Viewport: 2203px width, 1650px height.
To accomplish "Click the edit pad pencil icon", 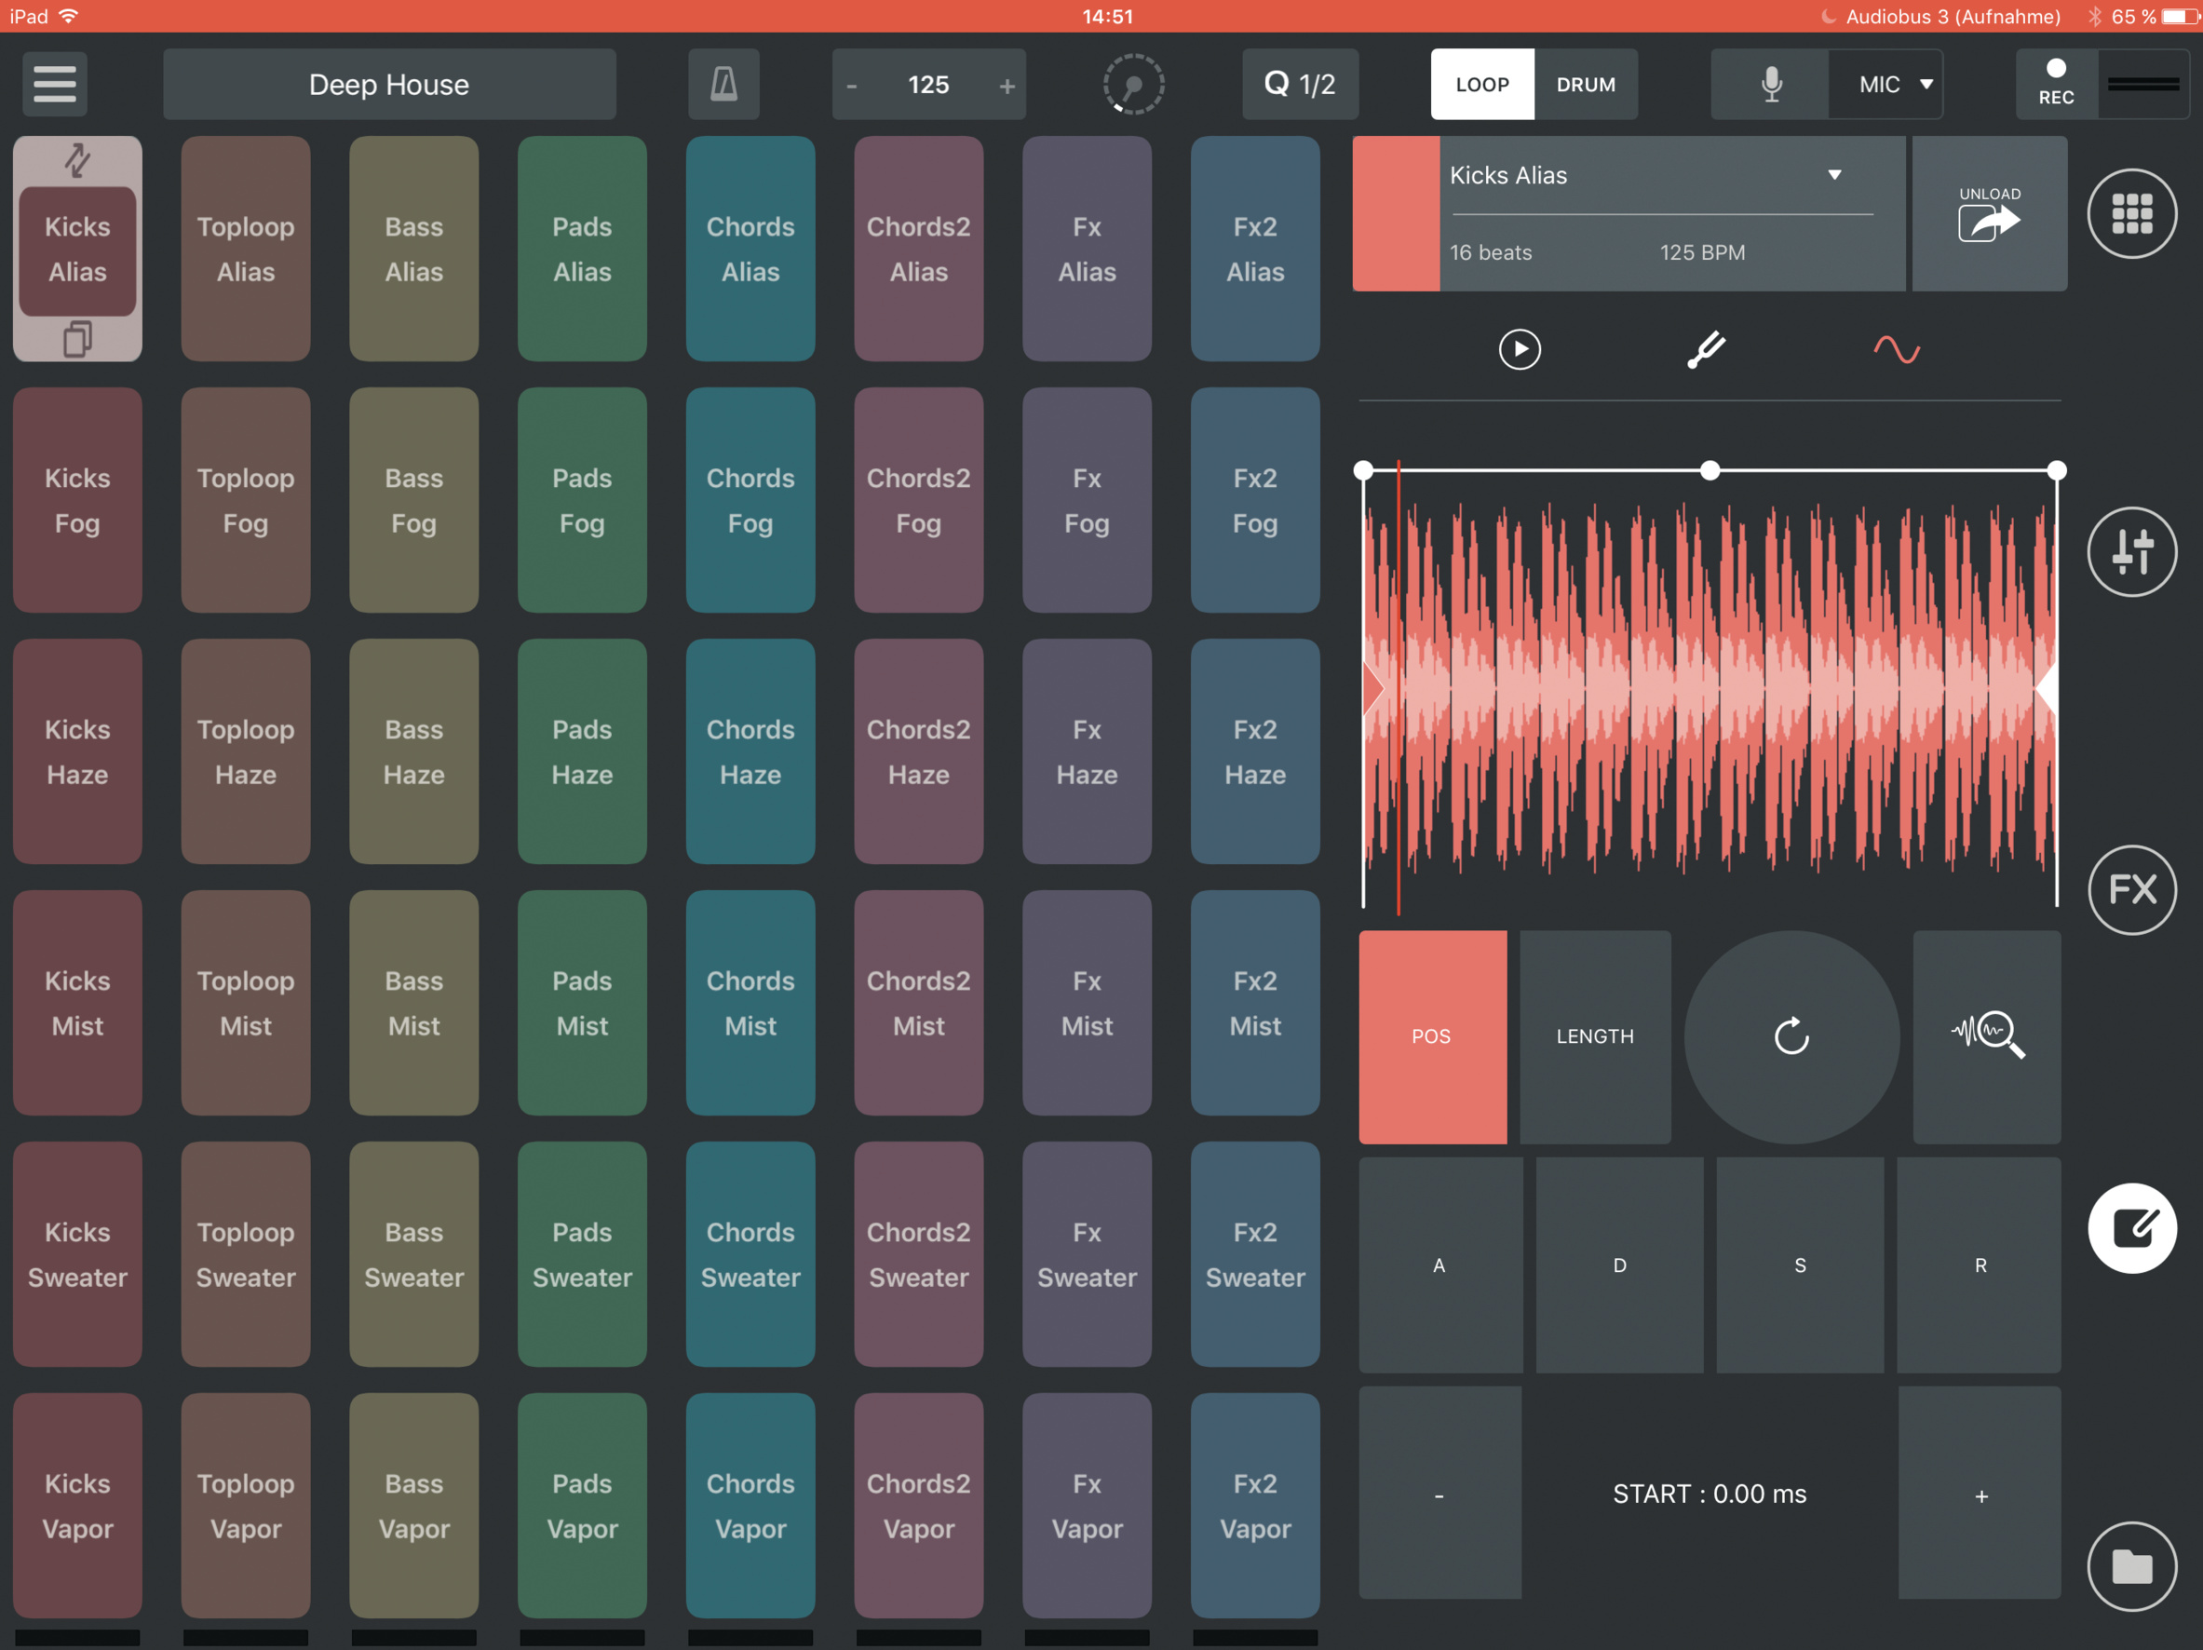I will [x=2131, y=1228].
